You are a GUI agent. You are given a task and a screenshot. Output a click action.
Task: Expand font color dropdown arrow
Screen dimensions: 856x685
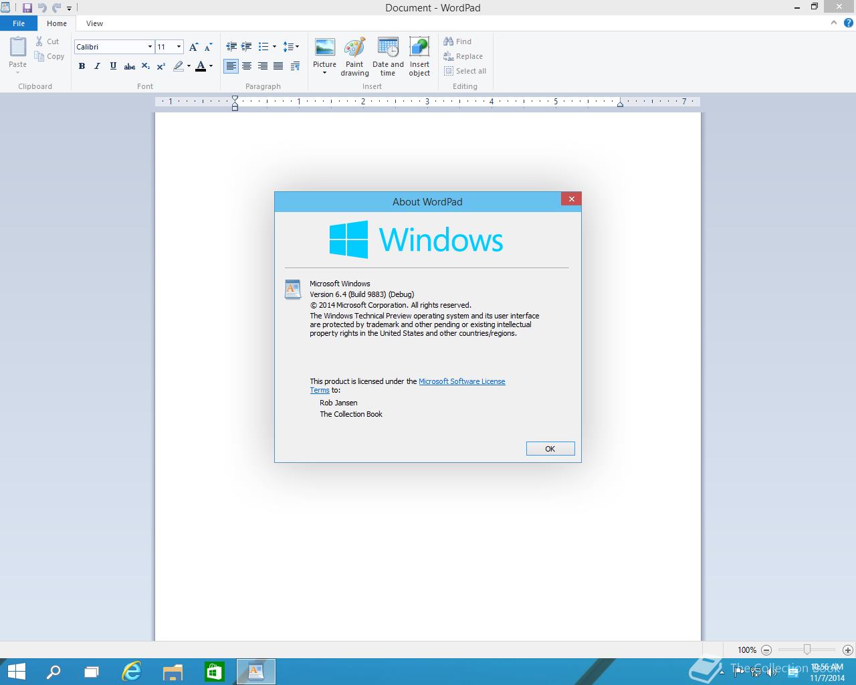tap(211, 66)
